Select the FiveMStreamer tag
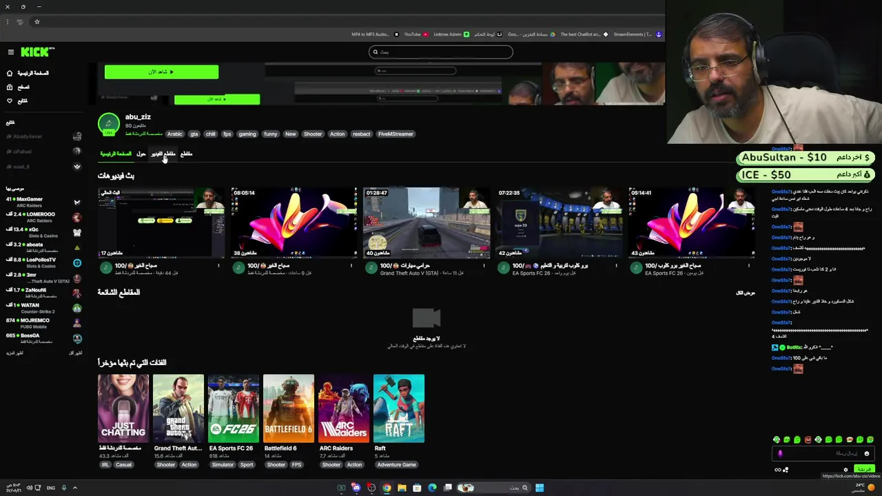This screenshot has width=882, height=496. click(396, 134)
